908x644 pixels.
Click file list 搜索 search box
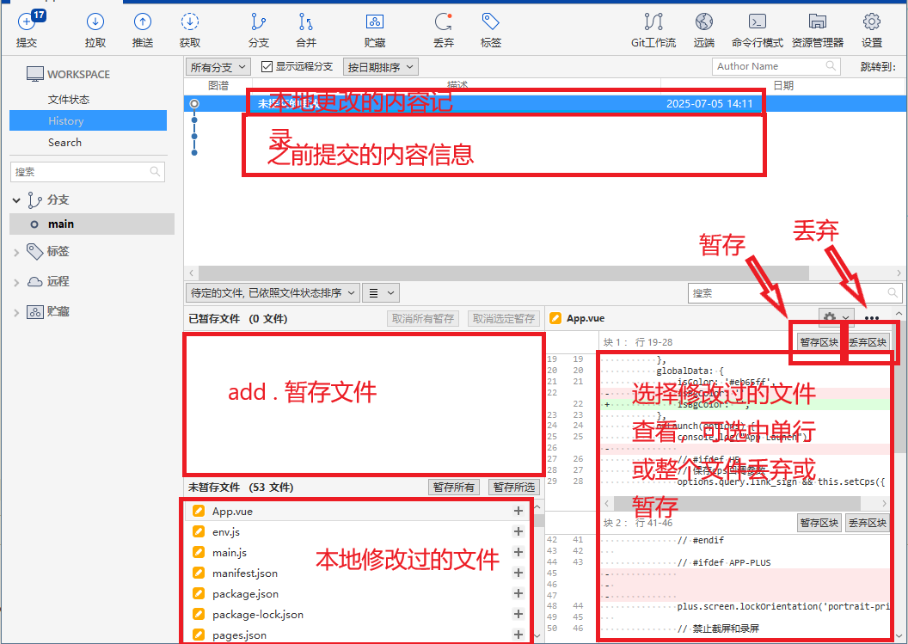pyautogui.click(x=795, y=293)
